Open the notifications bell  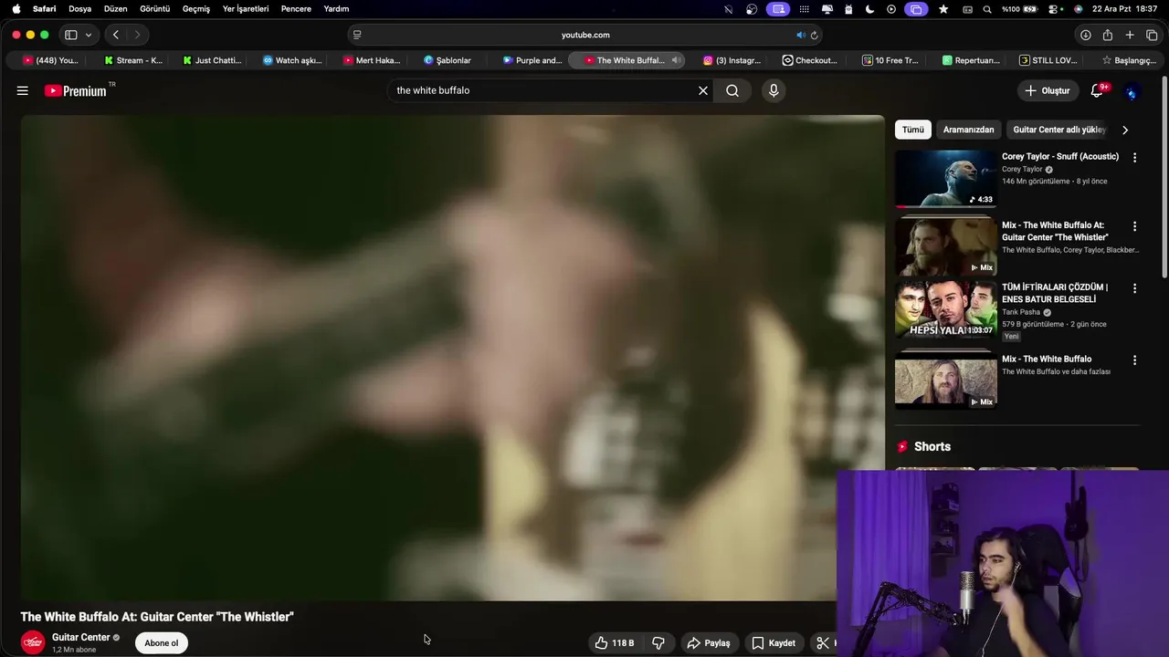1097,90
